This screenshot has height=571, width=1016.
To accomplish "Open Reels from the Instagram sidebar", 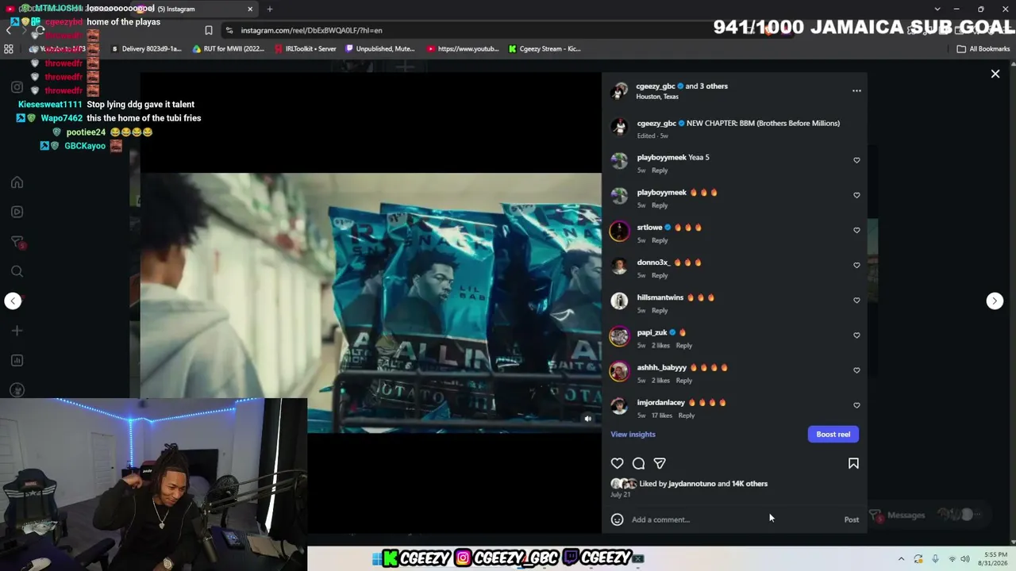I will coord(17,212).
